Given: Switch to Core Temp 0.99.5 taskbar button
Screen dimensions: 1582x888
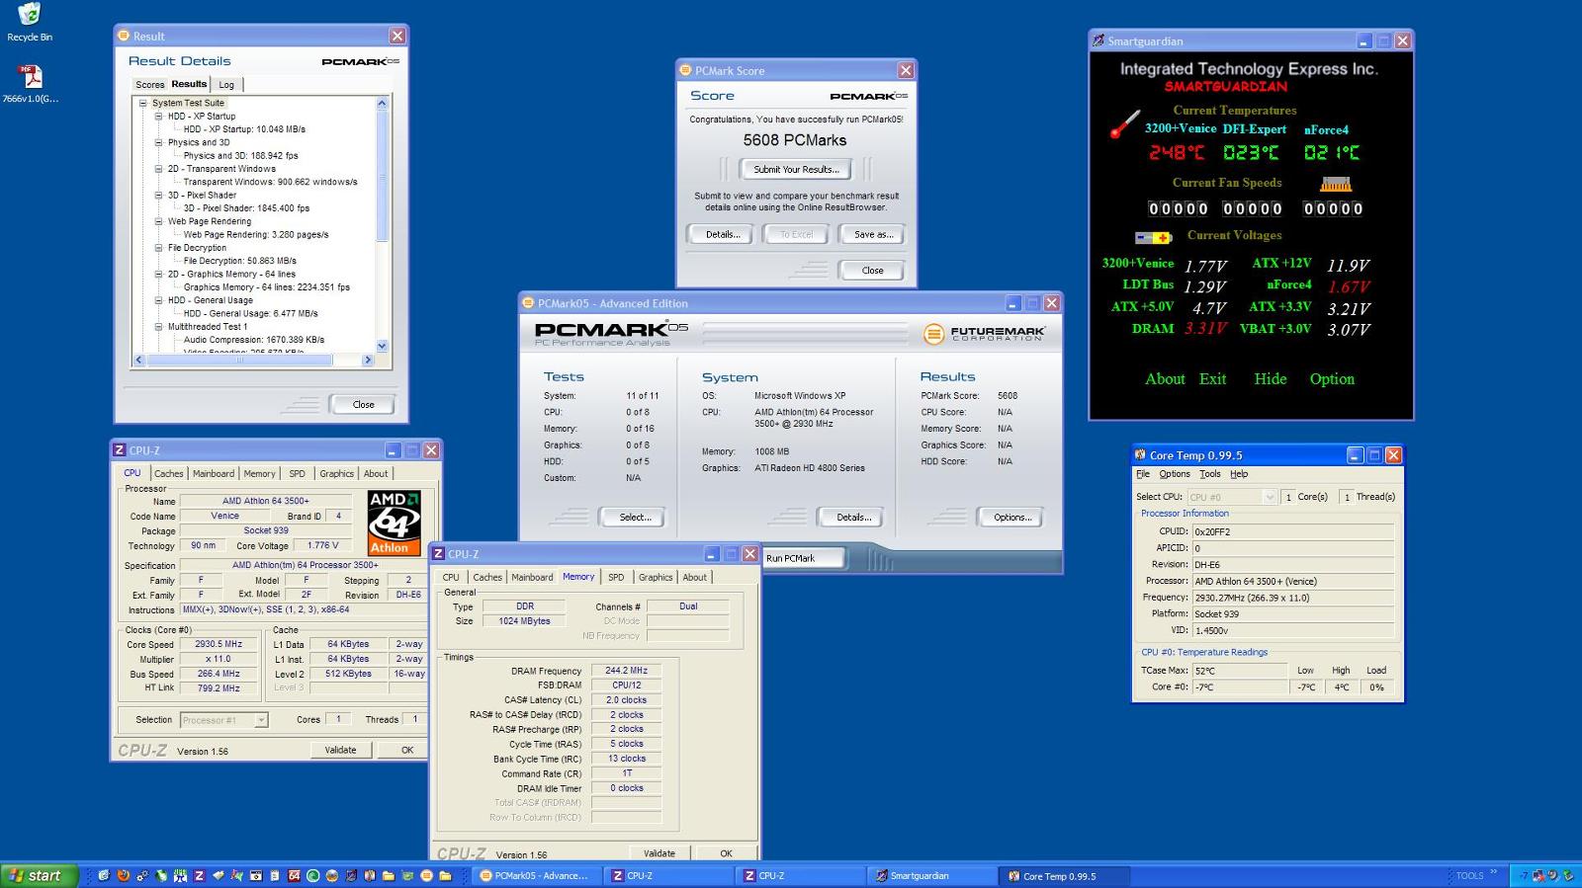Looking at the screenshot, I should click(1064, 875).
